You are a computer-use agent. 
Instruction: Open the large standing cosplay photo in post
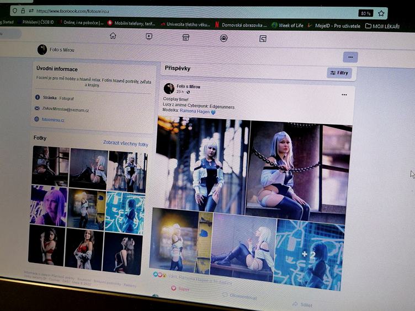[x=203, y=165]
